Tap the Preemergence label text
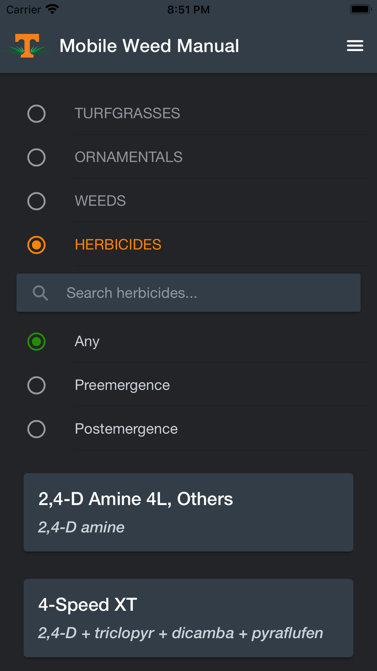Screen dimensions: 377x671 [122, 385]
